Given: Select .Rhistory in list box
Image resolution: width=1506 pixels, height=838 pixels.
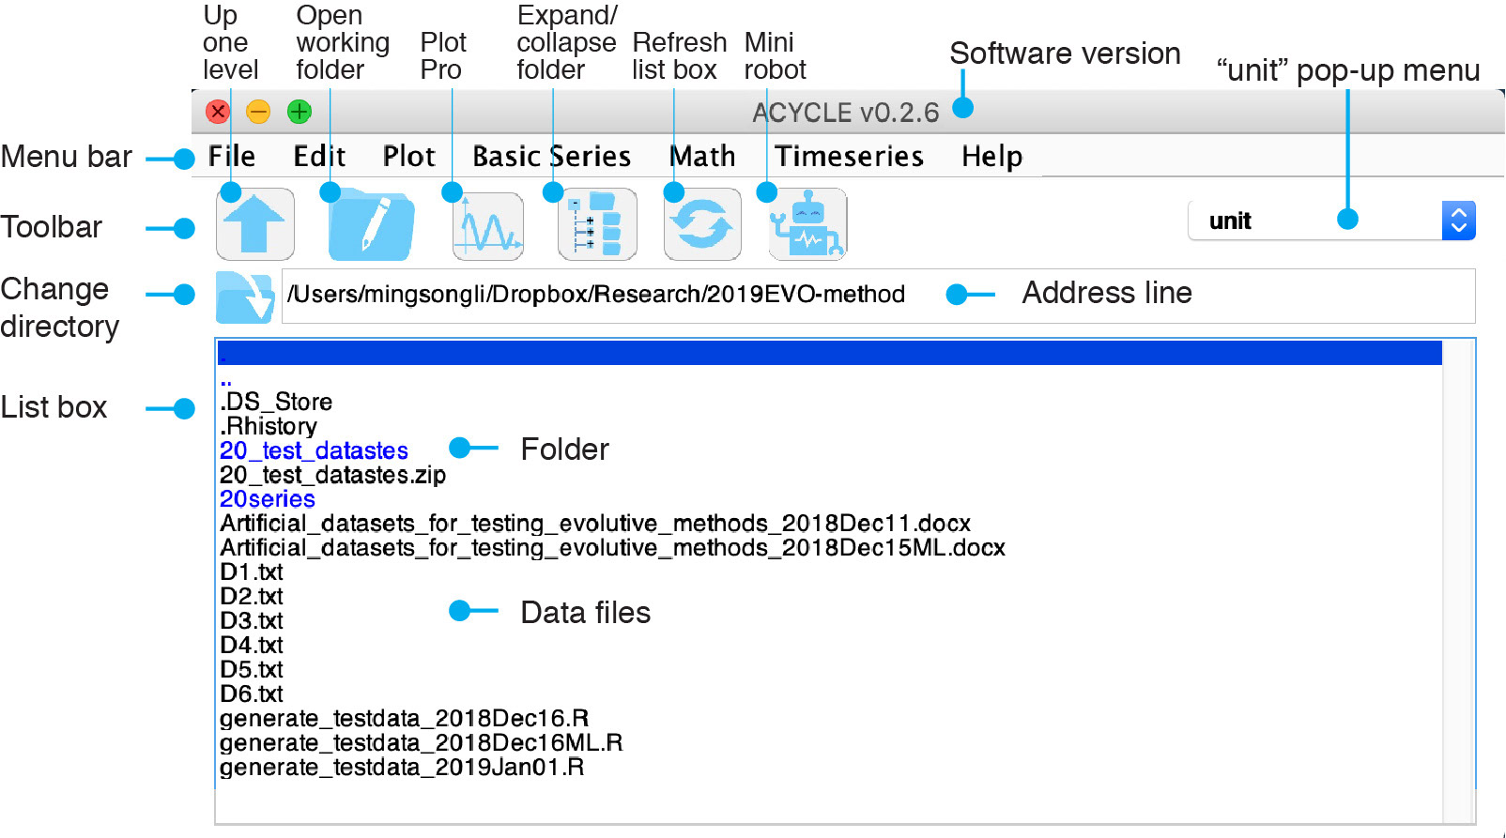Looking at the screenshot, I should [x=269, y=426].
